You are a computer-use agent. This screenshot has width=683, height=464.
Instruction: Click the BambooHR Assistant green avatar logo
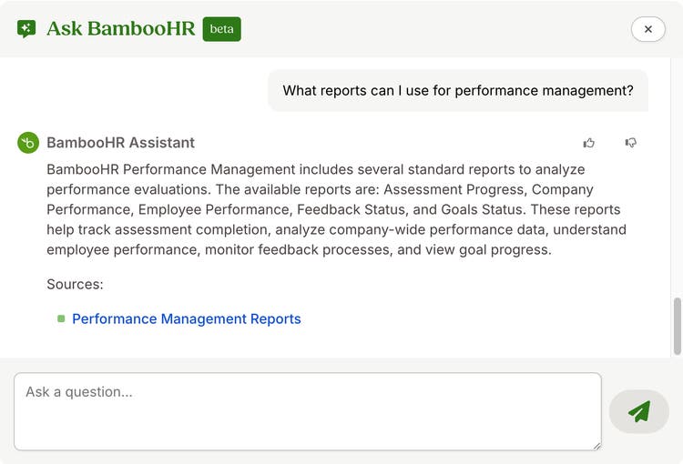[x=28, y=143]
